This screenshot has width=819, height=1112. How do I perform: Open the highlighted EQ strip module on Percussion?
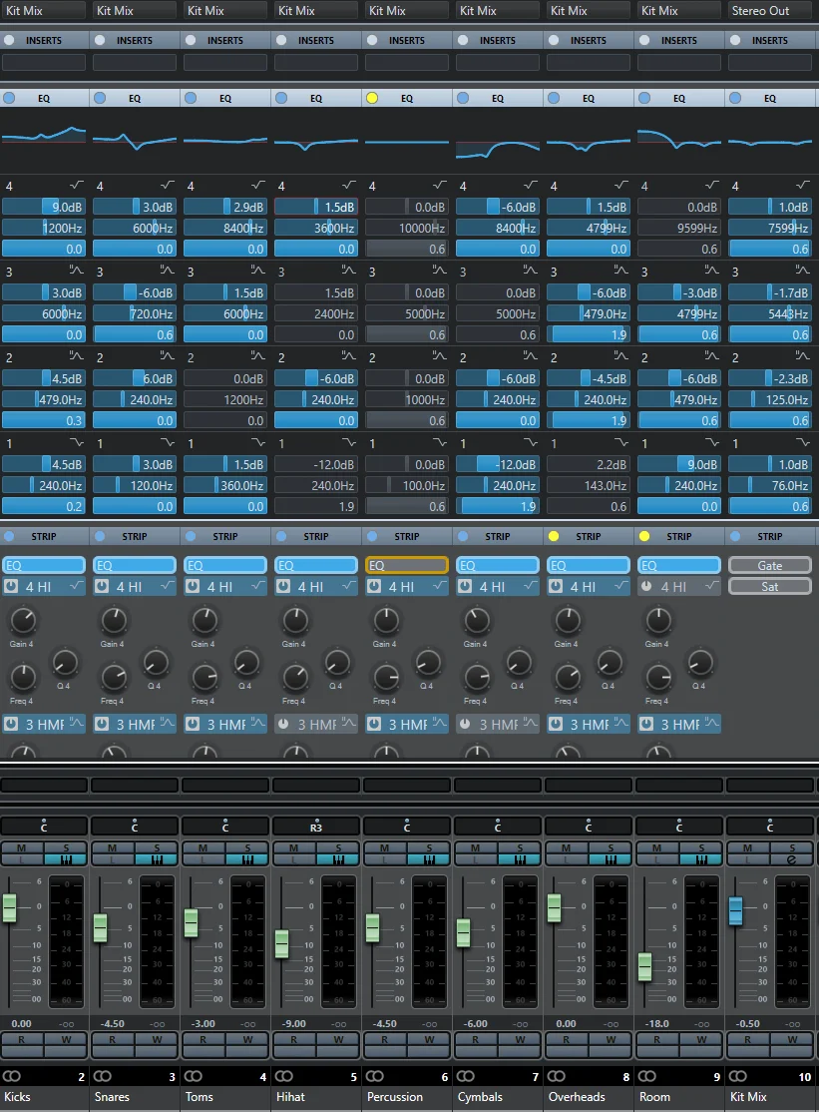(x=407, y=565)
